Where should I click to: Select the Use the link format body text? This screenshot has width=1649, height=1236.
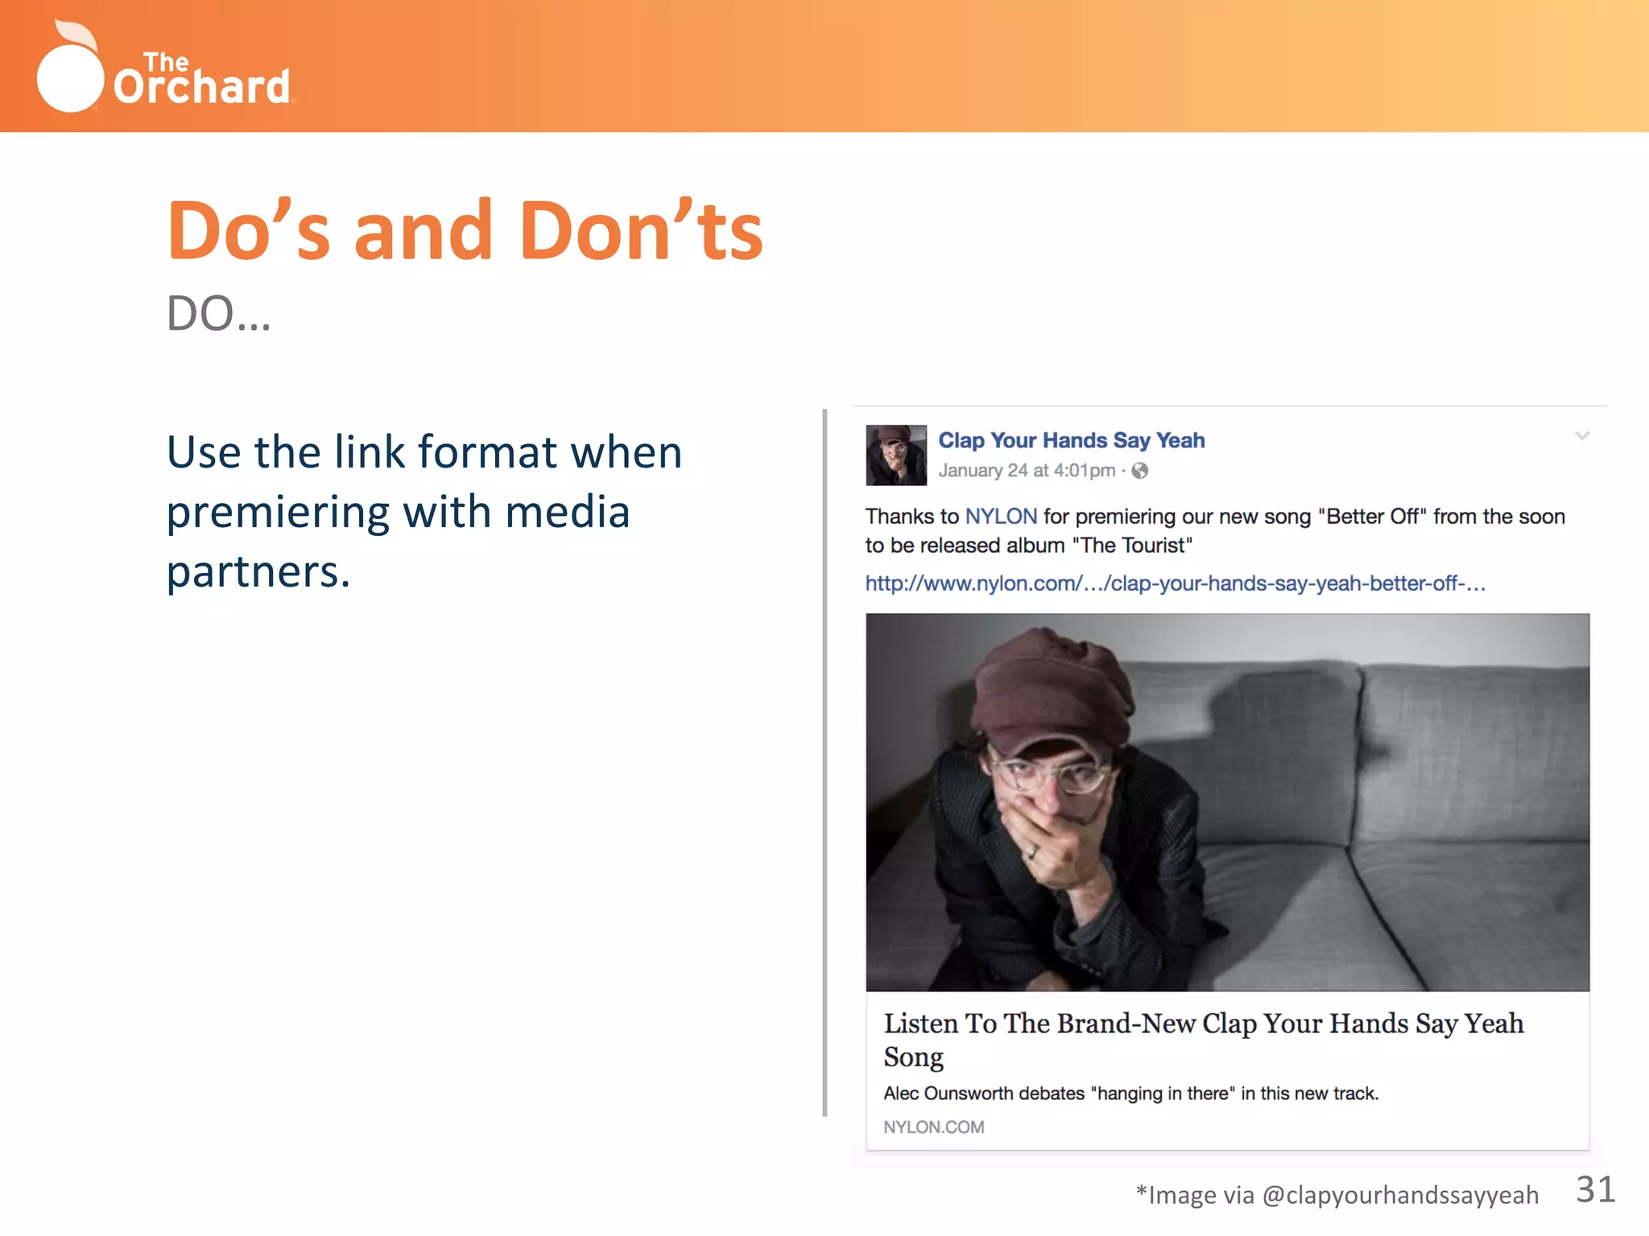pos(424,512)
